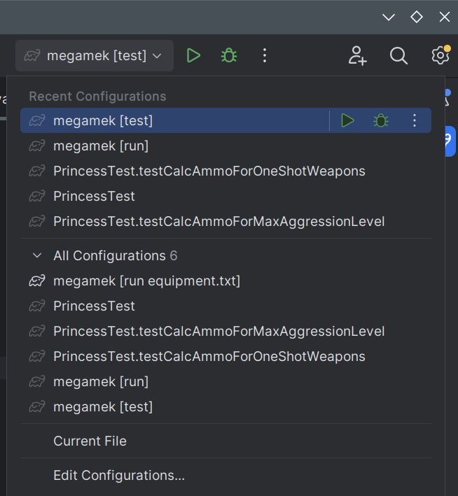Click green run icon in highlighted megamek [test] row
Screen dimensions: 458x496
coord(347,120)
